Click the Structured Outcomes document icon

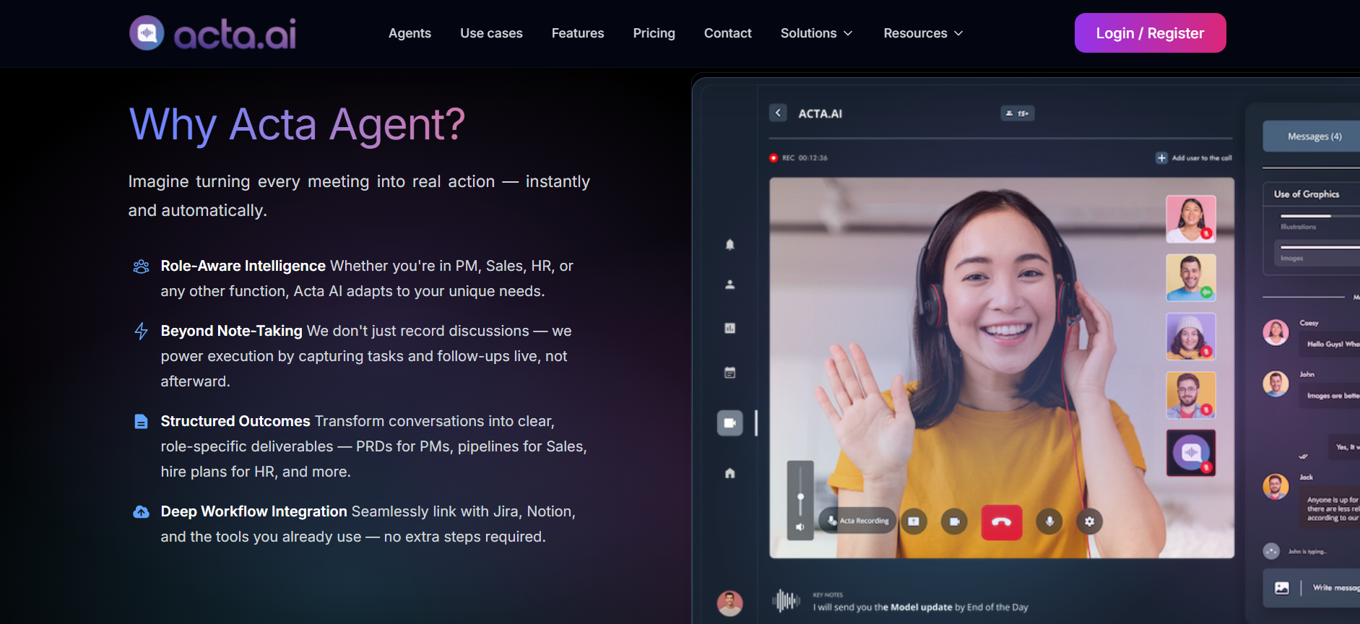pyautogui.click(x=142, y=422)
